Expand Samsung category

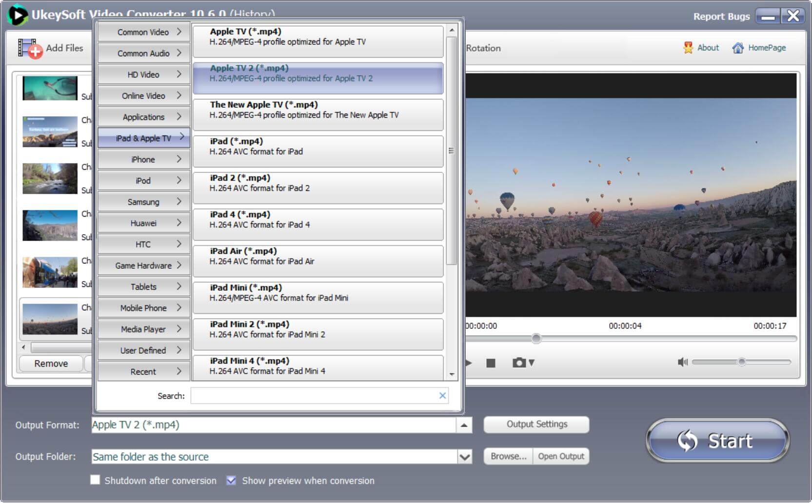point(144,202)
